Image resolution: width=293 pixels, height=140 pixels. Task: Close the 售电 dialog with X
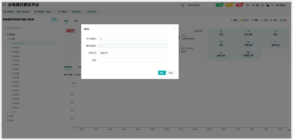174,28
